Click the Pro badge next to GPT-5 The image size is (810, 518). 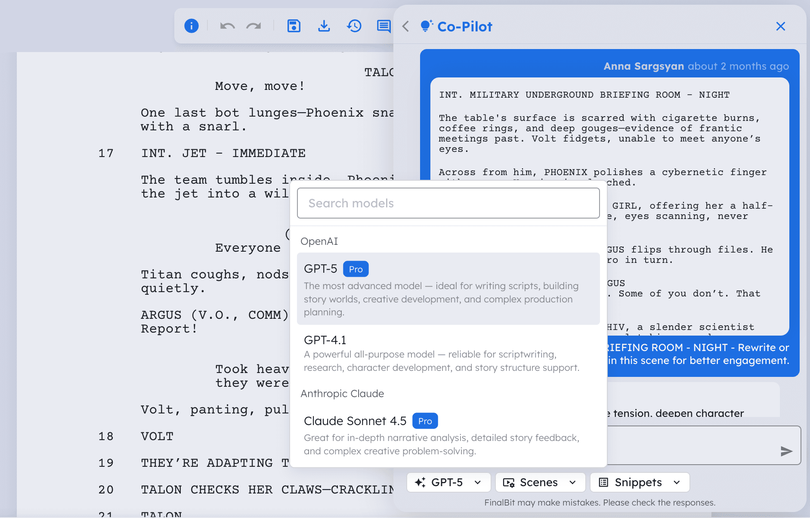point(356,268)
